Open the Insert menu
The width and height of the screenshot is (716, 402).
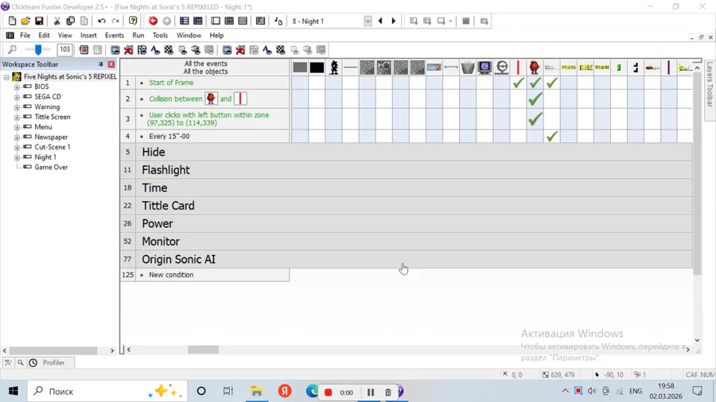pos(88,35)
